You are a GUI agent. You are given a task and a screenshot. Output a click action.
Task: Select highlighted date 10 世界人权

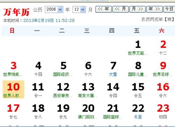13,90
